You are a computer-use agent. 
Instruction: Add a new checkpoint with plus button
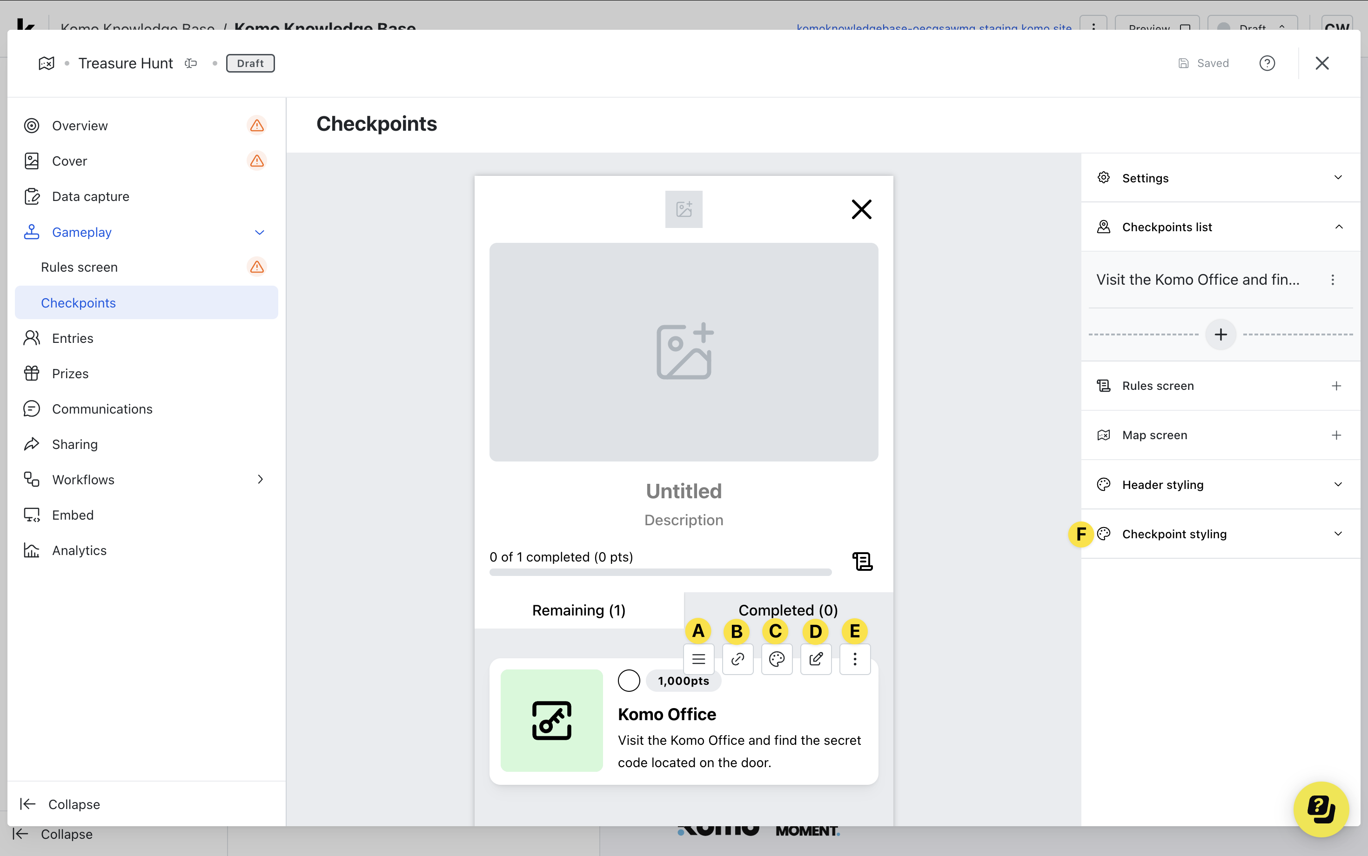coord(1220,334)
